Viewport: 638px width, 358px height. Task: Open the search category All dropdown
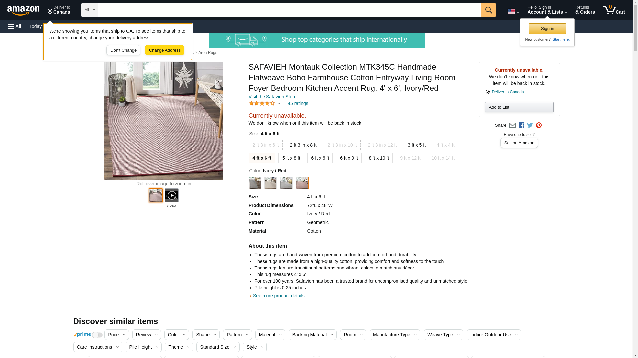tap(89, 10)
